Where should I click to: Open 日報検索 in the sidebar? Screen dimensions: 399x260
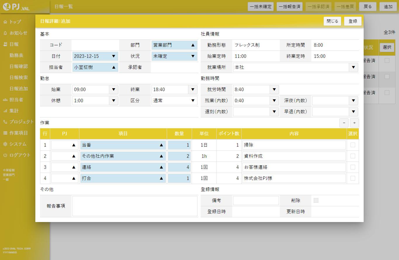coord(19,77)
